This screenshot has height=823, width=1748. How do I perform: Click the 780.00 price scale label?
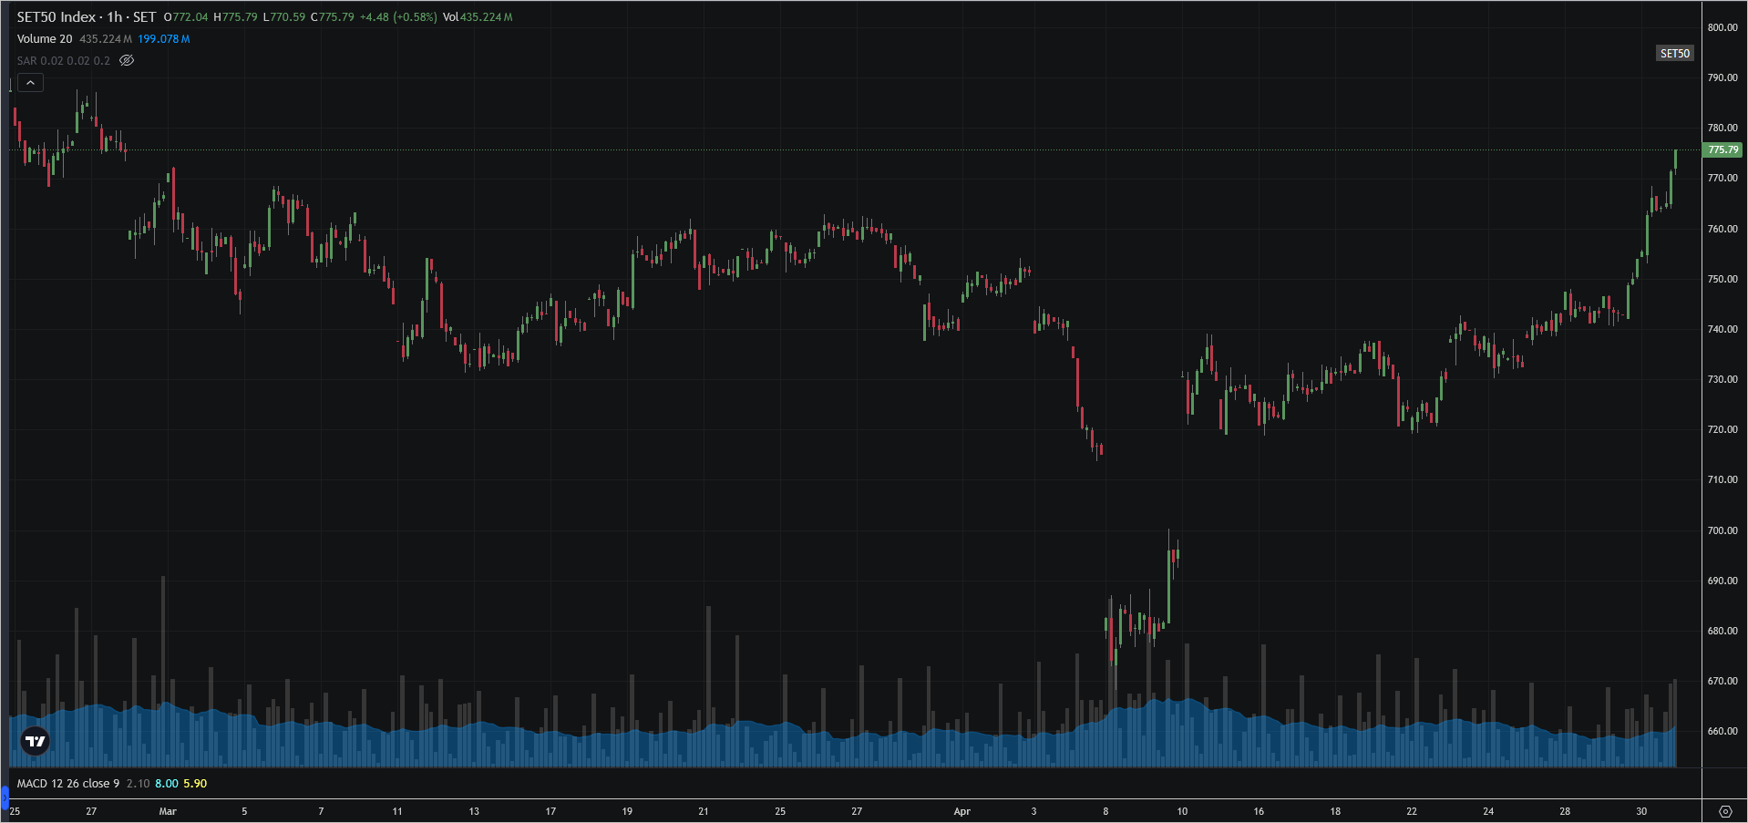tap(1722, 128)
